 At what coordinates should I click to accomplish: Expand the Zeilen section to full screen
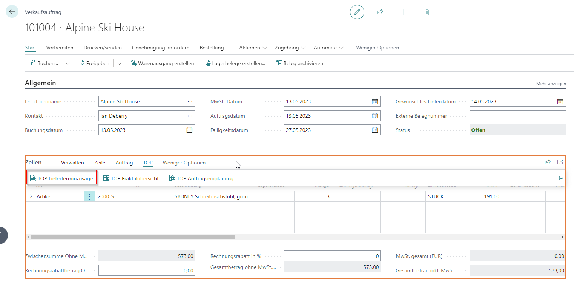coord(560,163)
